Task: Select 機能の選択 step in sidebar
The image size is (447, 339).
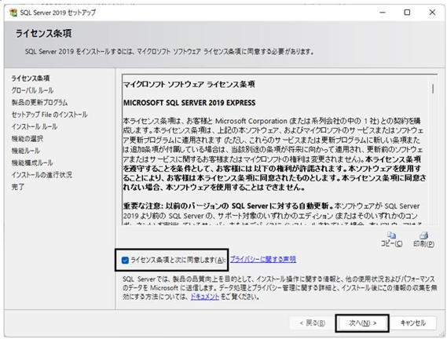Action: [x=27, y=139]
